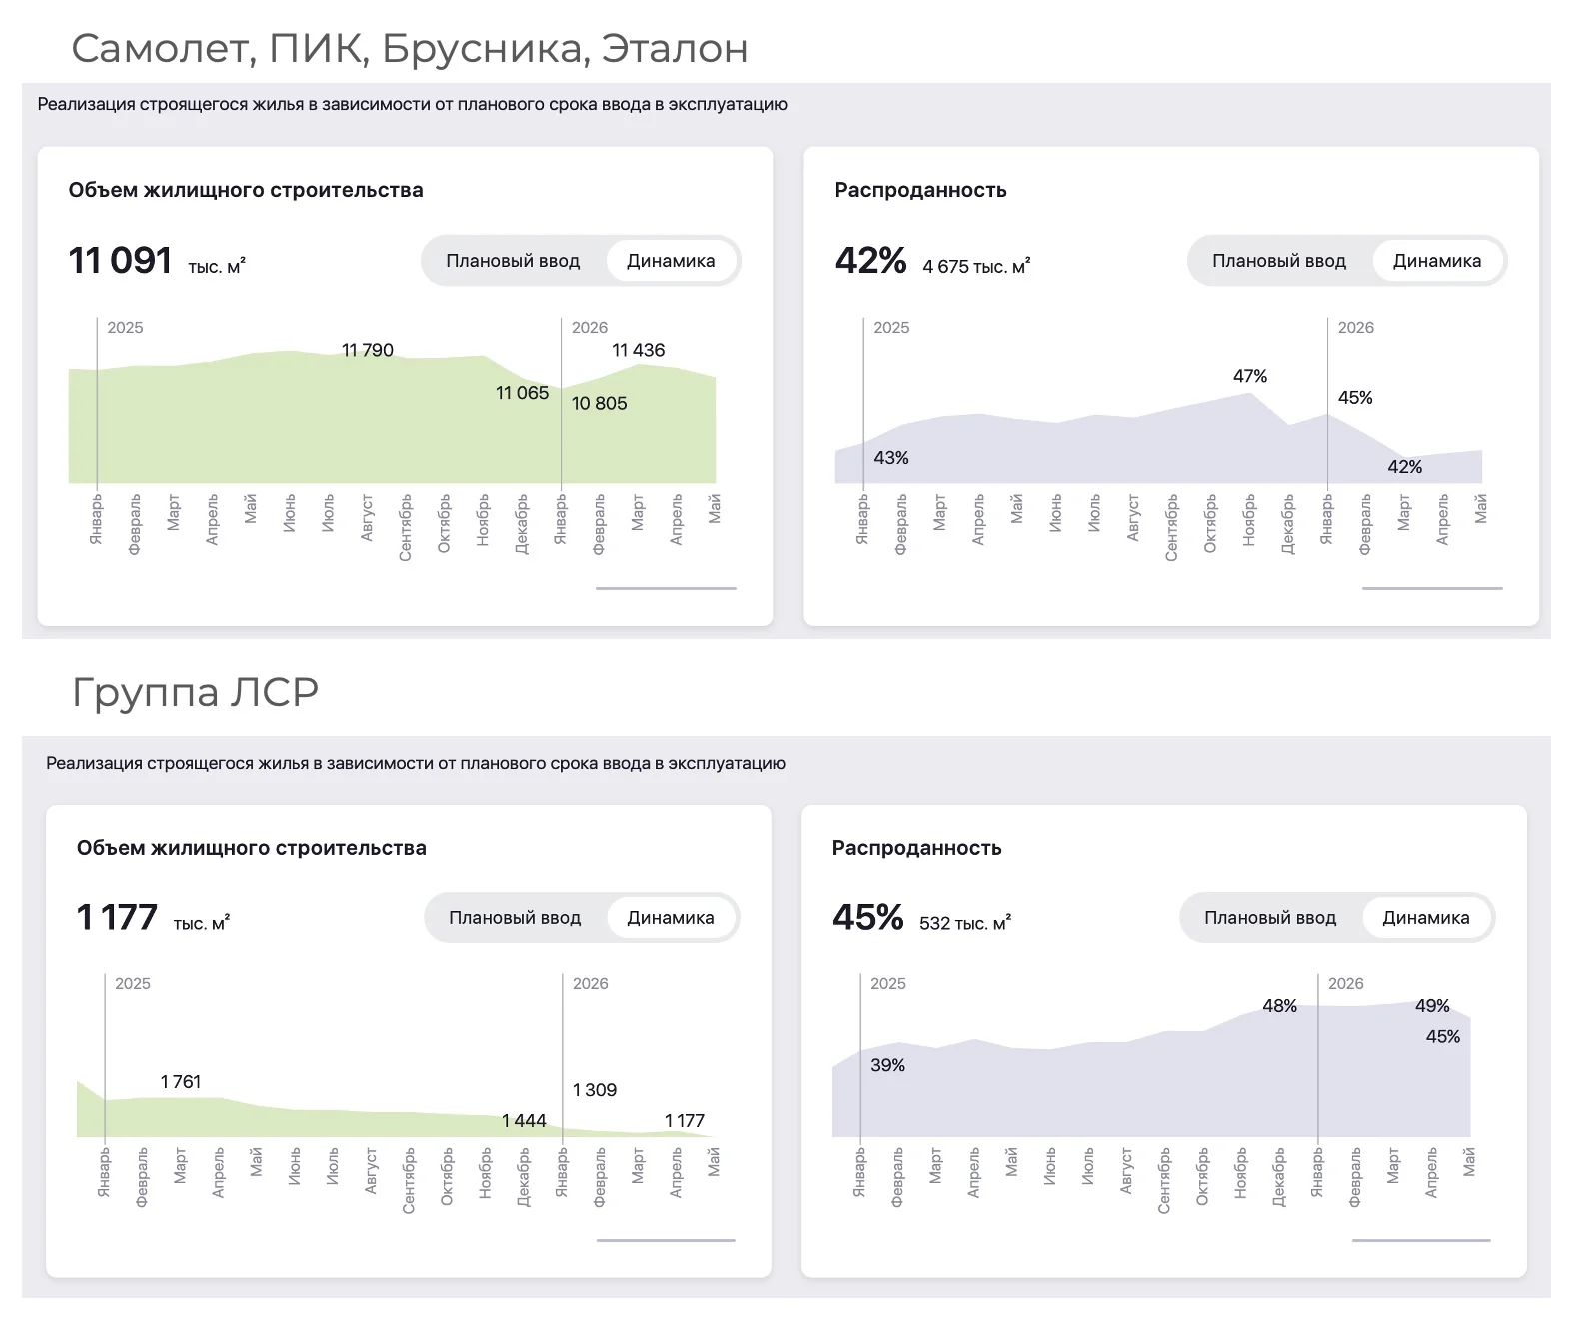Switch Самолет construction volume chart to Плановый ввод
Screen dimensions: 1577x1317
click(513, 261)
